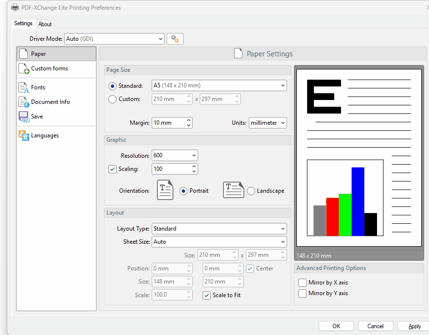429x335 pixels.
Task: Open the Fonts section
Action: pyautogui.click(x=56, y=87)
